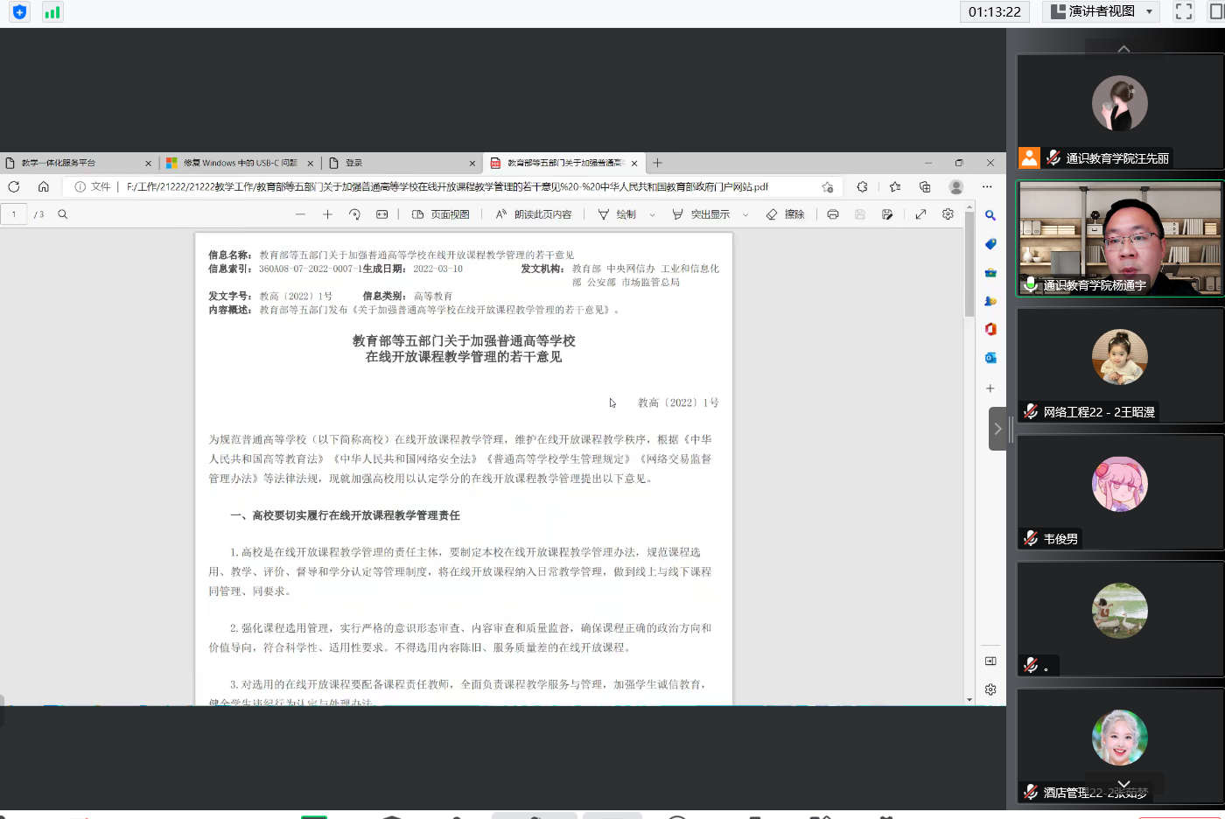The image size is (1225, 819).
Task: Select 杨通宇 video thumbnail
Action: (x=1119, y=238)
